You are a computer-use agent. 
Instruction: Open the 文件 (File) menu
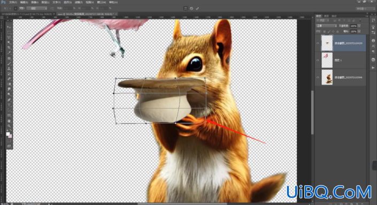tap(13, 2)
